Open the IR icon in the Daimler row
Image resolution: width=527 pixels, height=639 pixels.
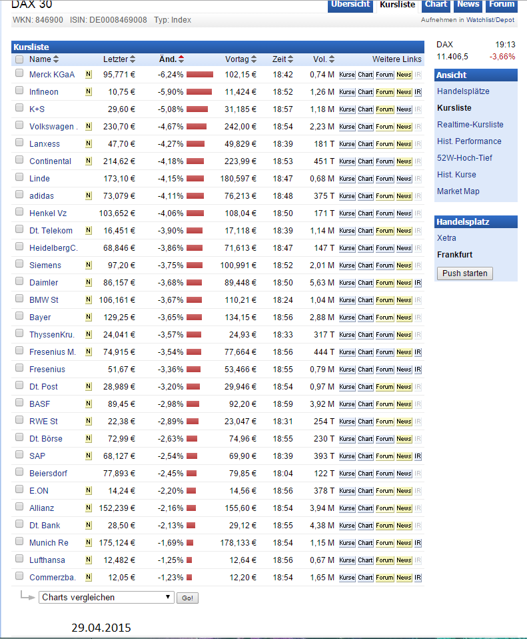418,283
